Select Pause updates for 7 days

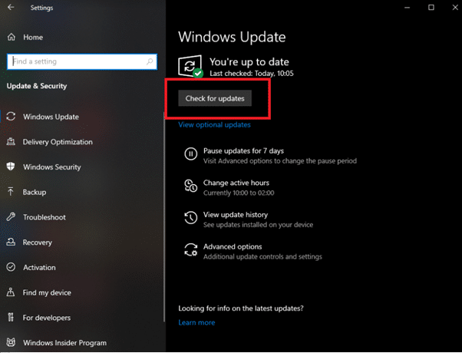point(244,151)
